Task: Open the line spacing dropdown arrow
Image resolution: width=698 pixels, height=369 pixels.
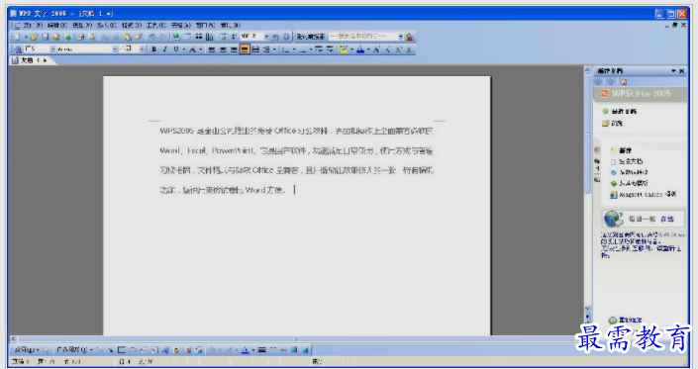Action: [274, 49]
